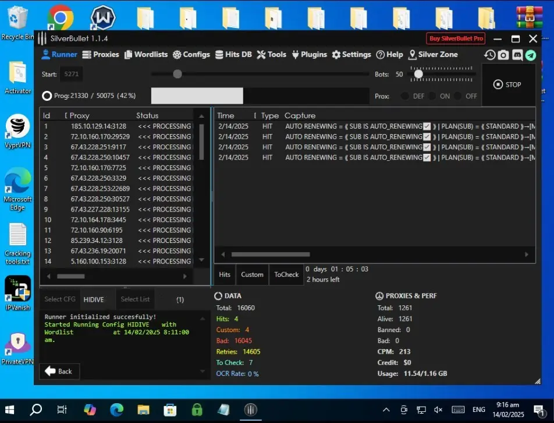The width and height of the screenshot is (554, 423).
Task: Click the proxy list scroll-down arrow
Action: click(x=201, y=260)
